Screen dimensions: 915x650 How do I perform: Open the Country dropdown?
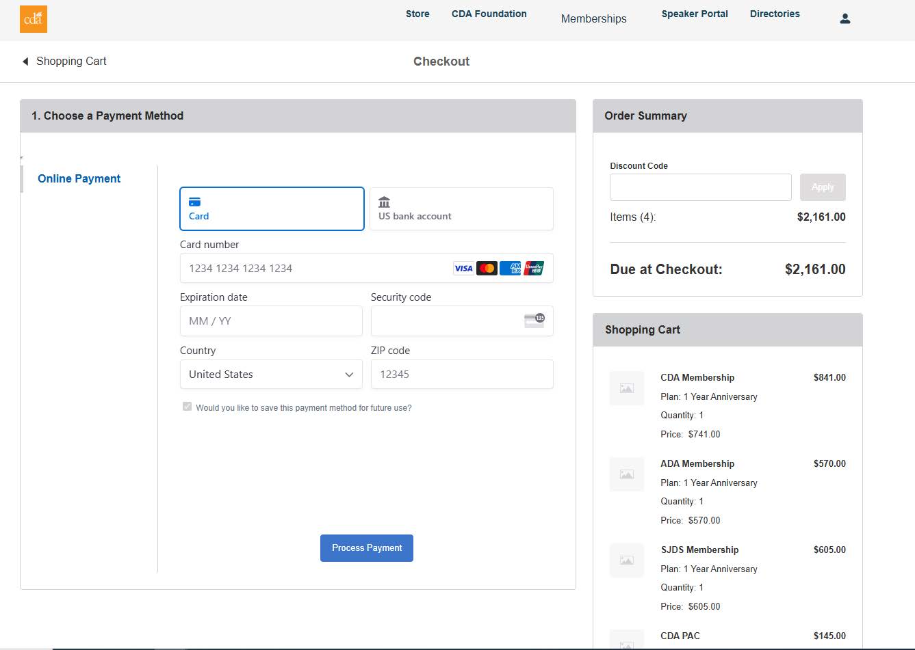[271, 375]
